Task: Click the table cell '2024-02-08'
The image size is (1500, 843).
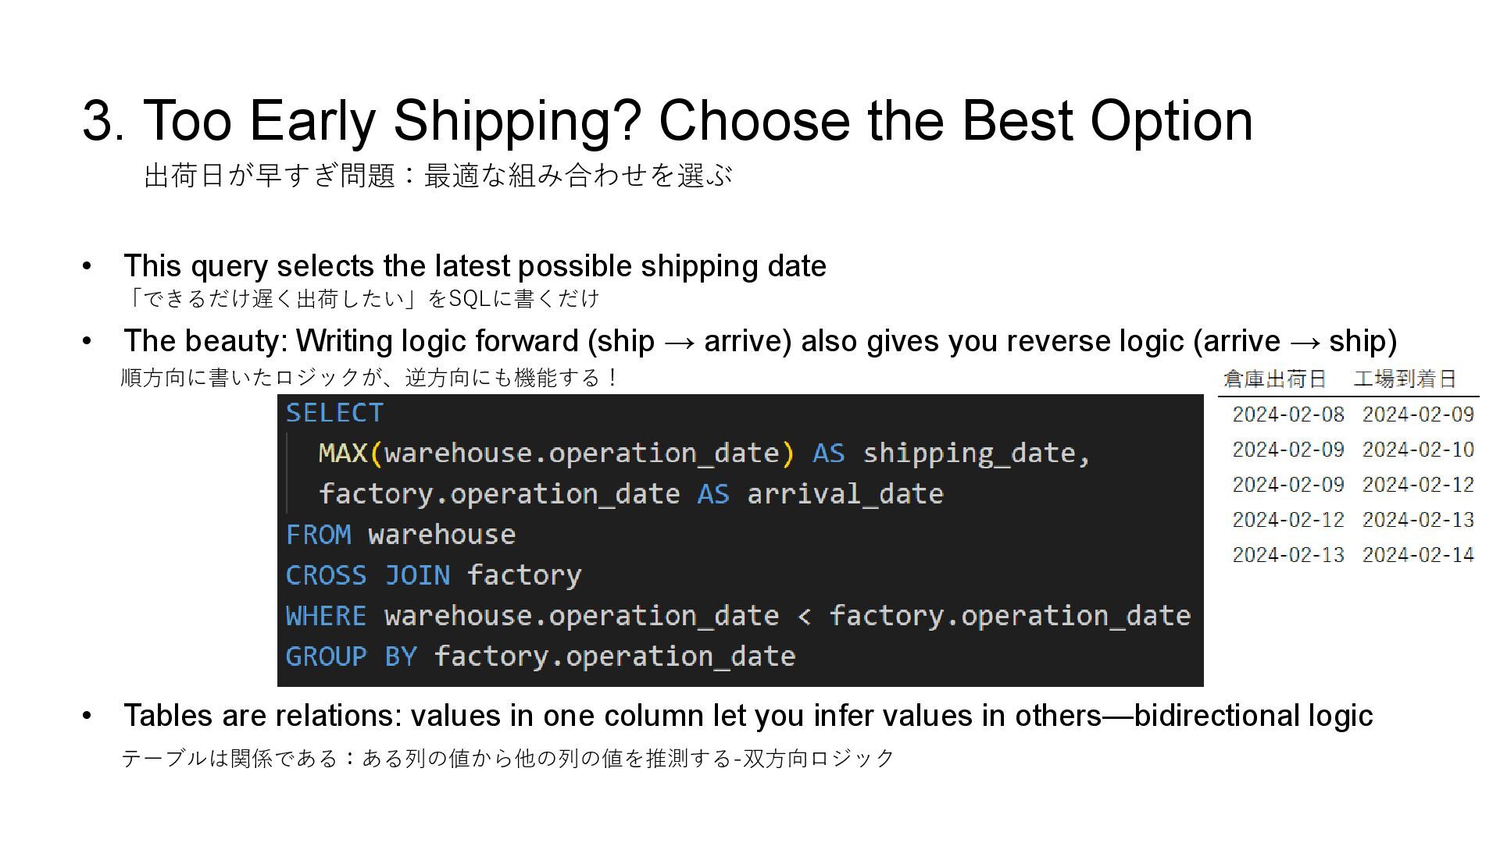Action: point(1288,414)
